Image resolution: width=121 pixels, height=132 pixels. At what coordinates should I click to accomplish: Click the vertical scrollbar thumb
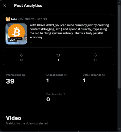click(x=119, y=47)
